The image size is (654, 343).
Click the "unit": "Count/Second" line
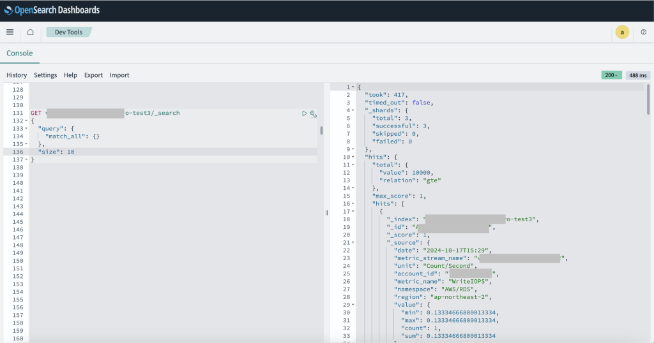point(436,266)
